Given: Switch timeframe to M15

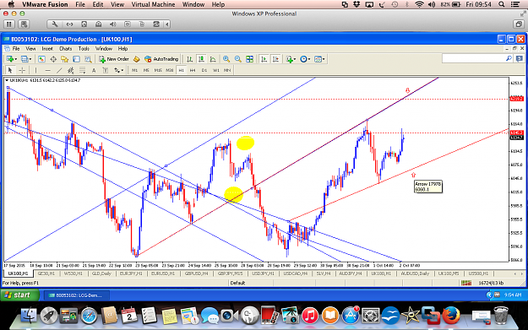Looking at the screenshot, I should click(158, 70).
